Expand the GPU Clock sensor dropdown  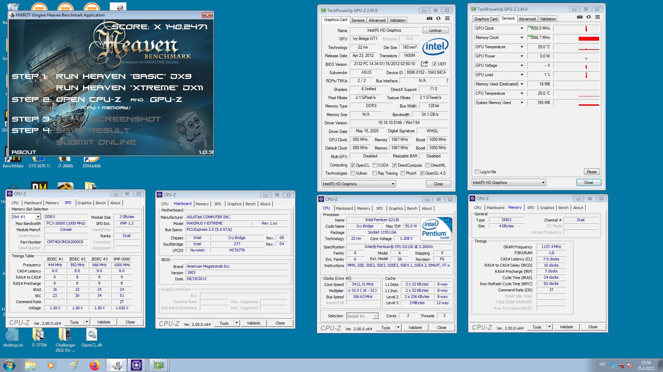point(522,28)
